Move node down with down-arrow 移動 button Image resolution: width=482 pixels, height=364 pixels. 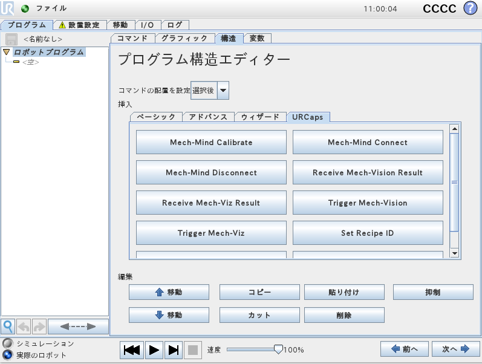tap(169, 315)
